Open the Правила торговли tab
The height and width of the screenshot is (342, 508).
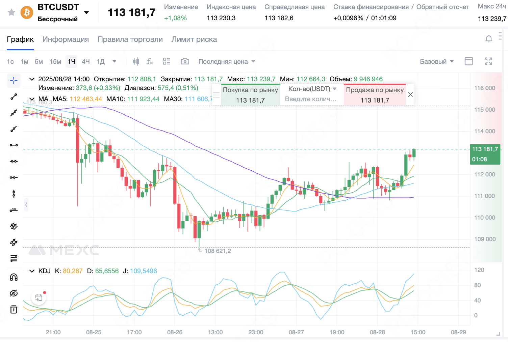click(130, 39)
